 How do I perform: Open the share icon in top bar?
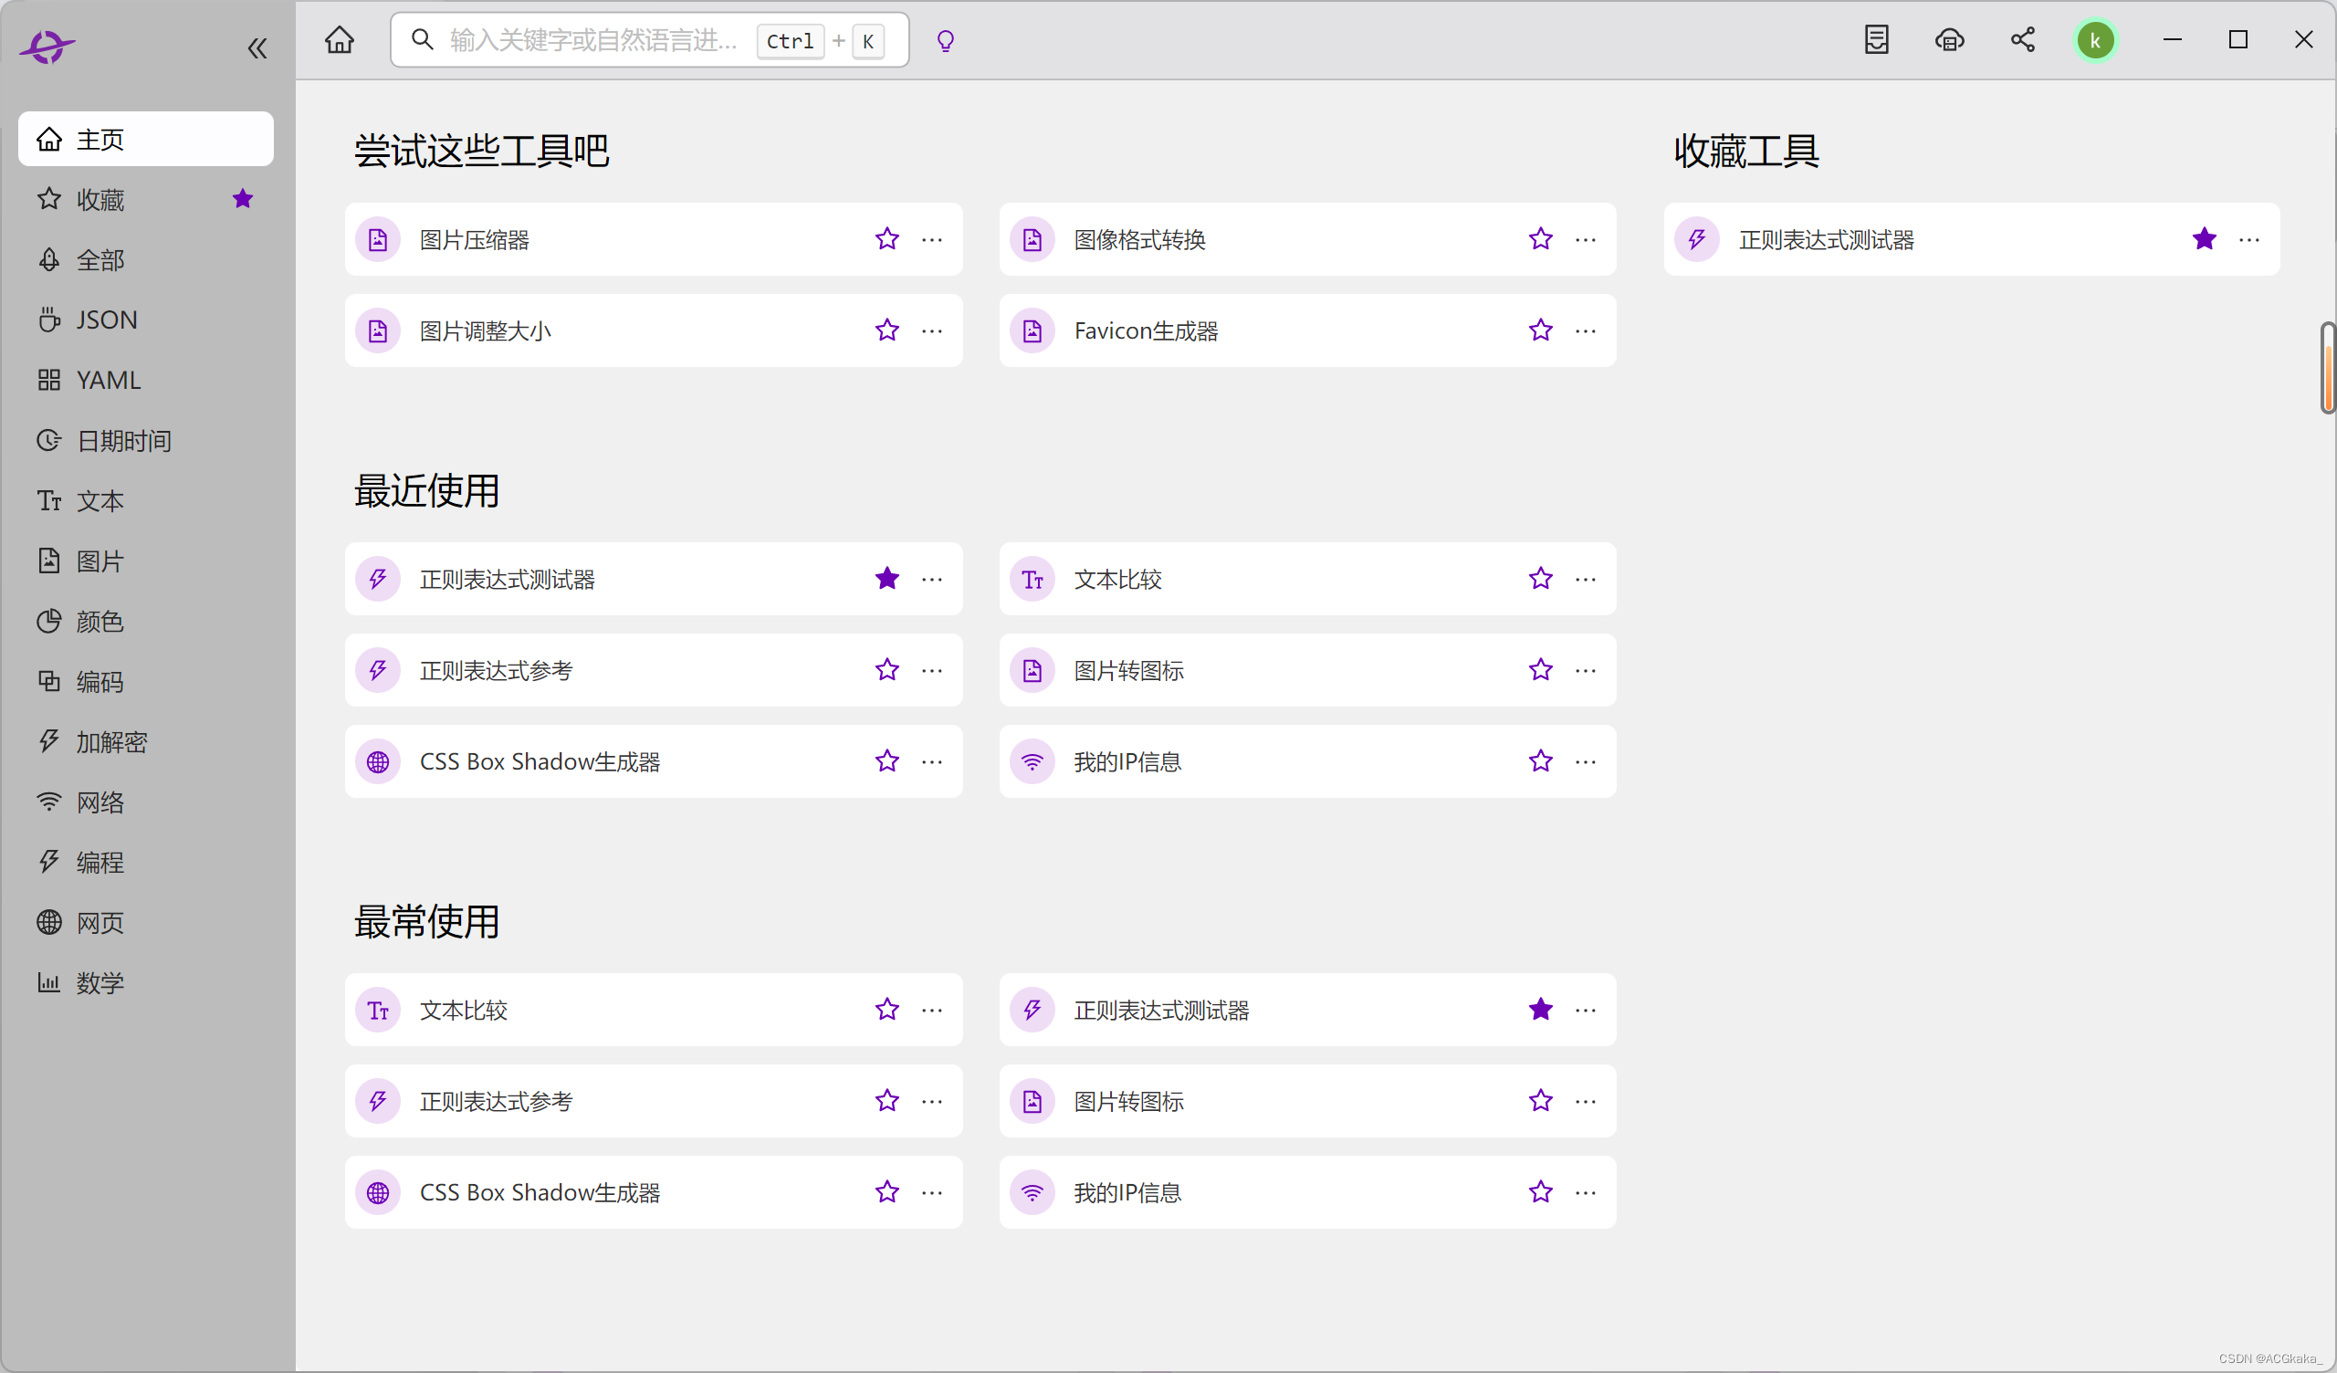pyautogui.click(x=2023, y=40)
